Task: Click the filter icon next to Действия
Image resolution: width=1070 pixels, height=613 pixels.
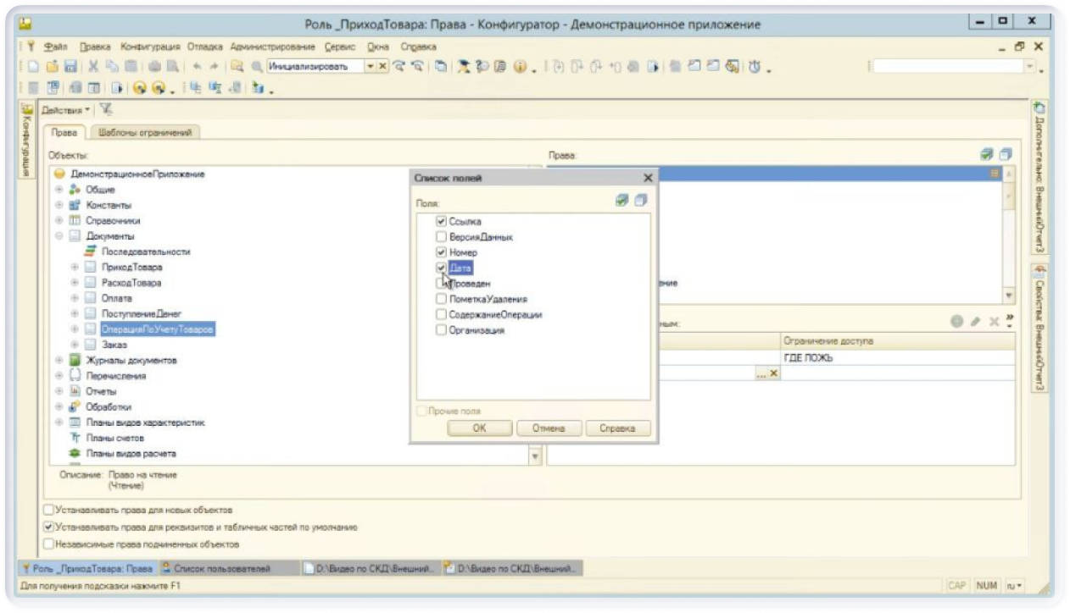Action: coord(106,110)
